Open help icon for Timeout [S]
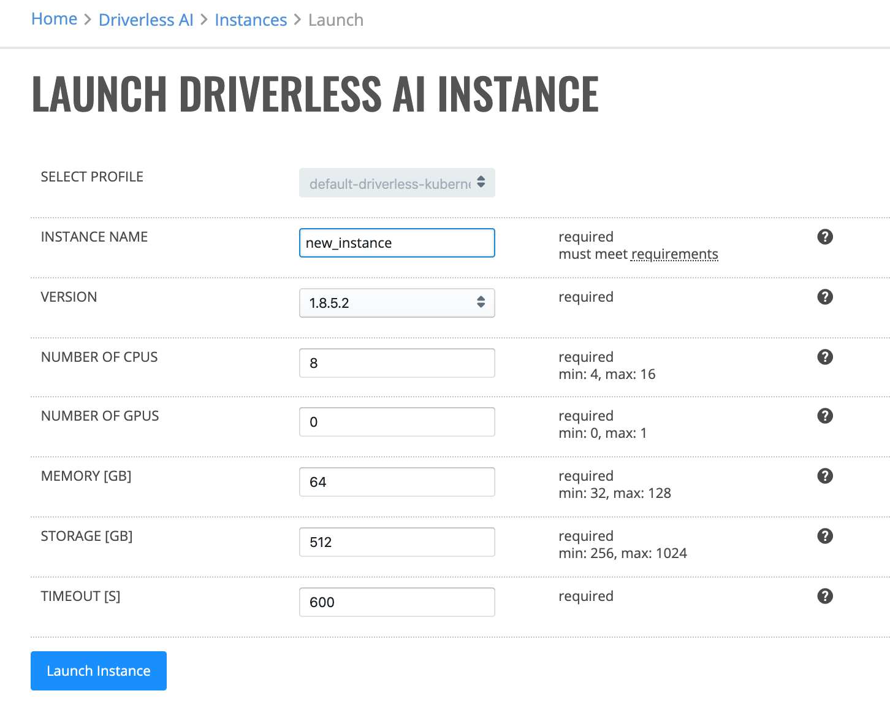Screen dimensions: 890x715 (x=825, y=596)
